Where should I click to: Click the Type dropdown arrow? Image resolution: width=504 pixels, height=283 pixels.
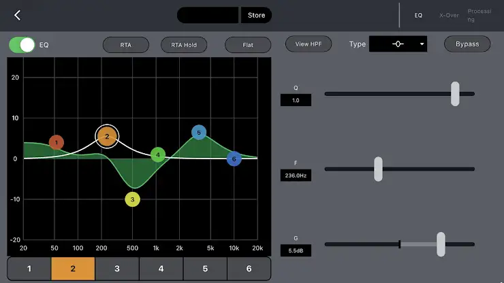tap(422, 44)
